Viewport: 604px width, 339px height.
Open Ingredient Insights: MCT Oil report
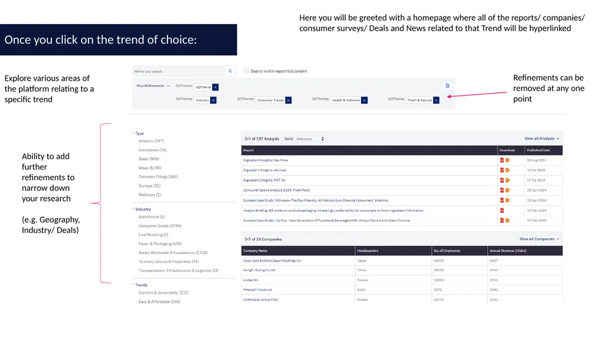[264, 180]
